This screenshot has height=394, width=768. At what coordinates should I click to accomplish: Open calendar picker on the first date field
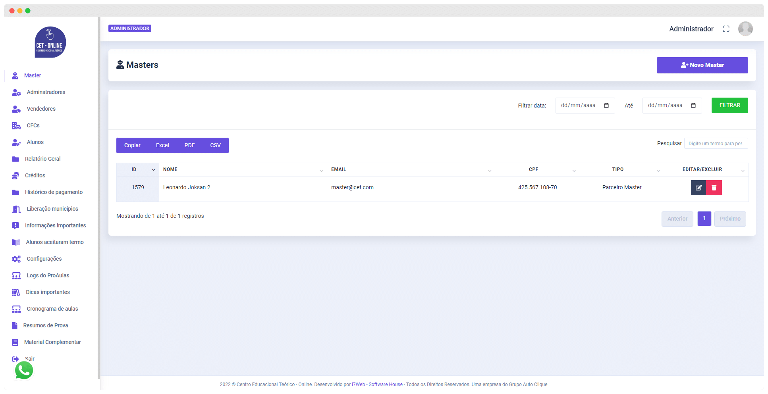pyautogui.click(x=606, y=106)
